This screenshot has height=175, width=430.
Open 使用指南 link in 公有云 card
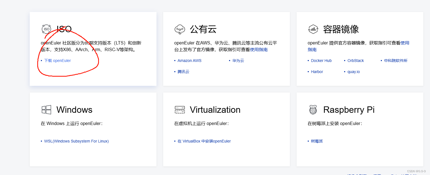[x=259, y=50]
